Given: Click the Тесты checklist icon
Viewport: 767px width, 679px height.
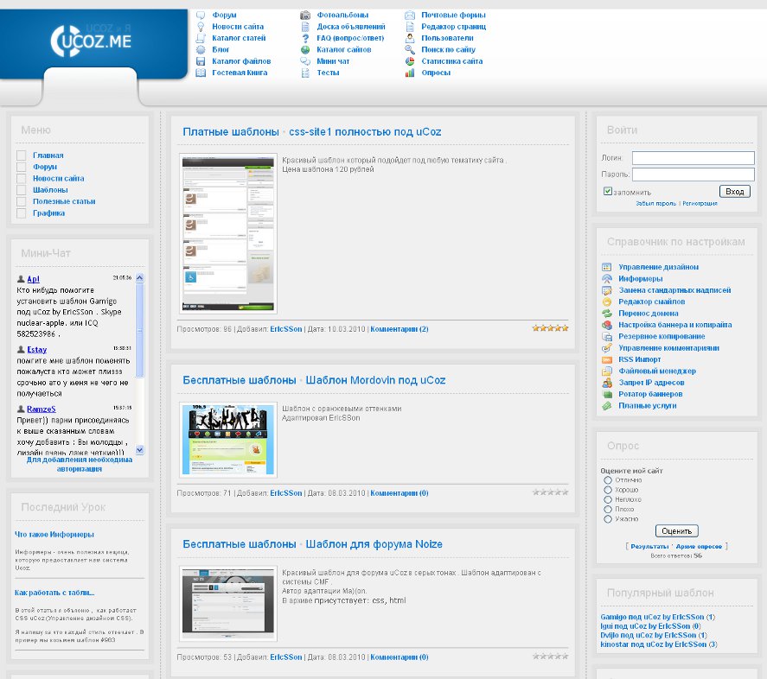Looking at the screenshot, I should point(305,73).
